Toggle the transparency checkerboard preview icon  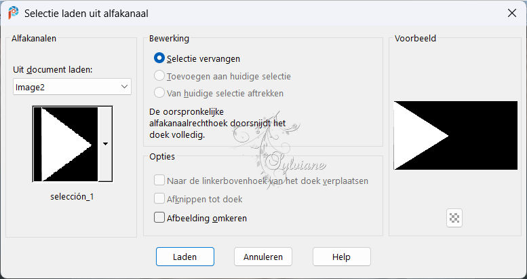pyautogui.click(x=454, y=218)
